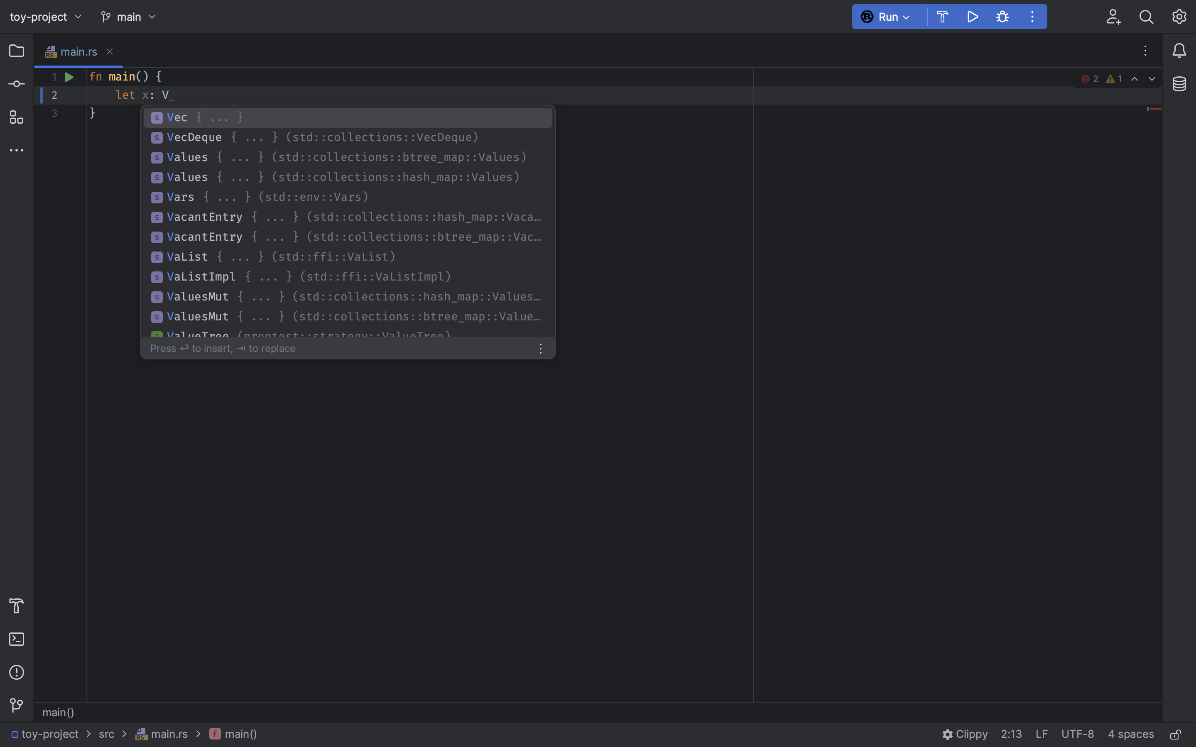The width and height of the screenshot is (1196, 747).
Task: Click main() sticky breadcrumb above status bar
Action: pyautogui.click(x=58, y=713)
